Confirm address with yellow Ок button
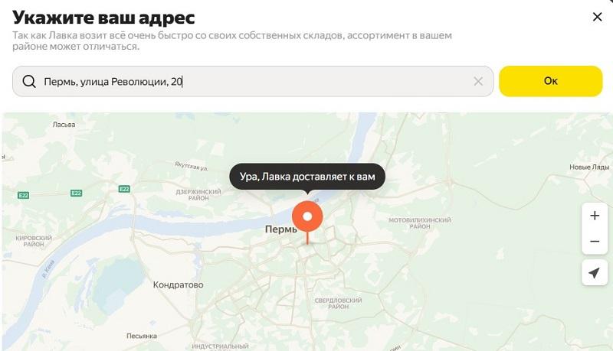 [x=550, y=81]
